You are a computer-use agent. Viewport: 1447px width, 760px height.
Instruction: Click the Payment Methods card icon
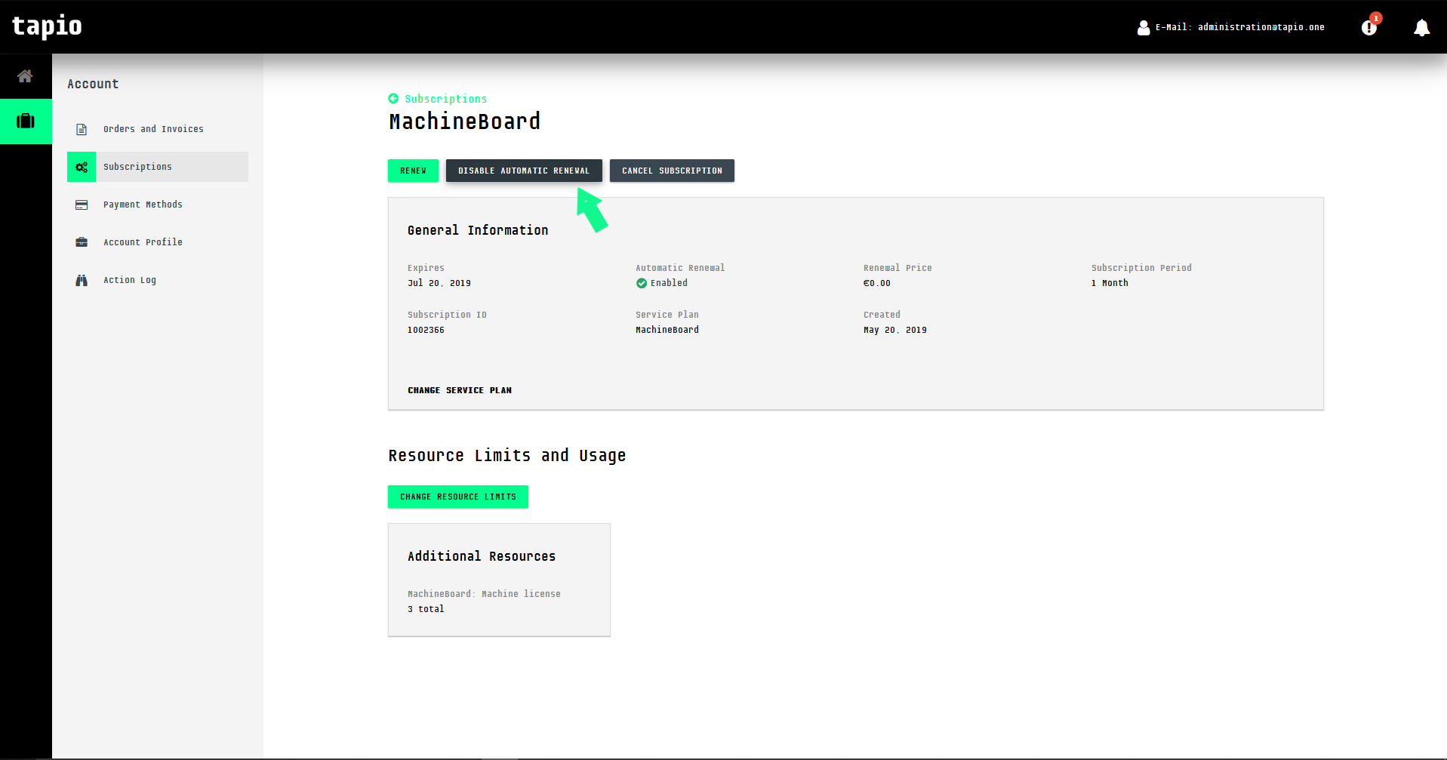click(x=82, y=205)
